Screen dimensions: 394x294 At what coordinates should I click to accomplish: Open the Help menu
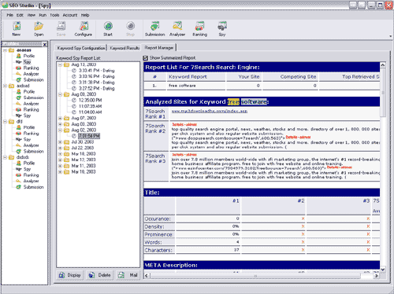tap(85, 15)
